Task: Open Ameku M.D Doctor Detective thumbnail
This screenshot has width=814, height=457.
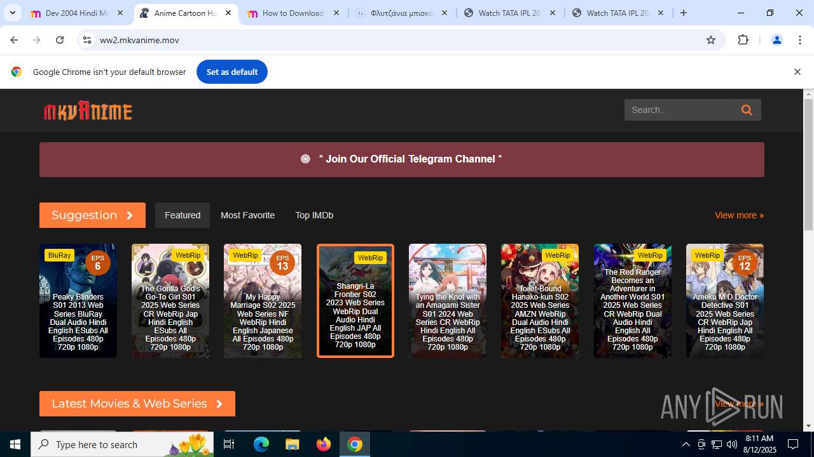Action: 725,301
